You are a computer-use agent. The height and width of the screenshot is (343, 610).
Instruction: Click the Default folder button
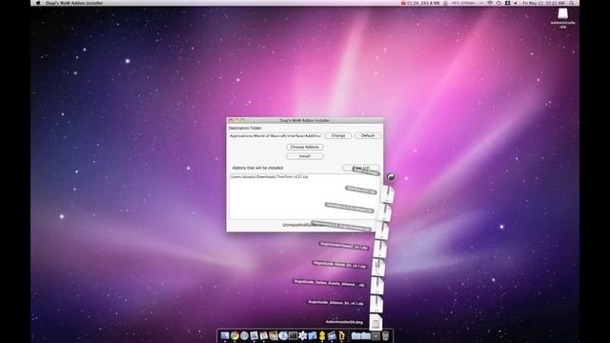[368, 135]
